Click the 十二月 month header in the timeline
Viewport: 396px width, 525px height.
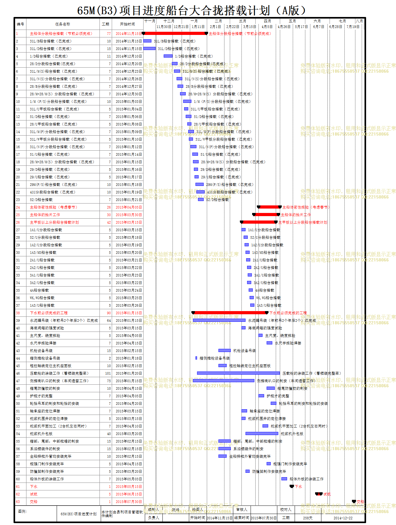point(169,21)
